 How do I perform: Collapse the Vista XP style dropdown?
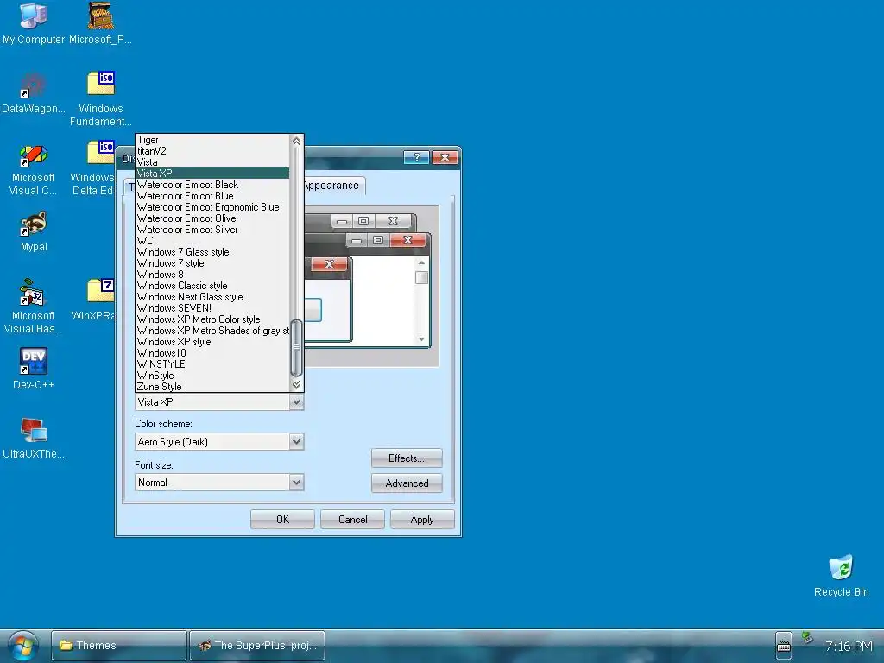297,402
